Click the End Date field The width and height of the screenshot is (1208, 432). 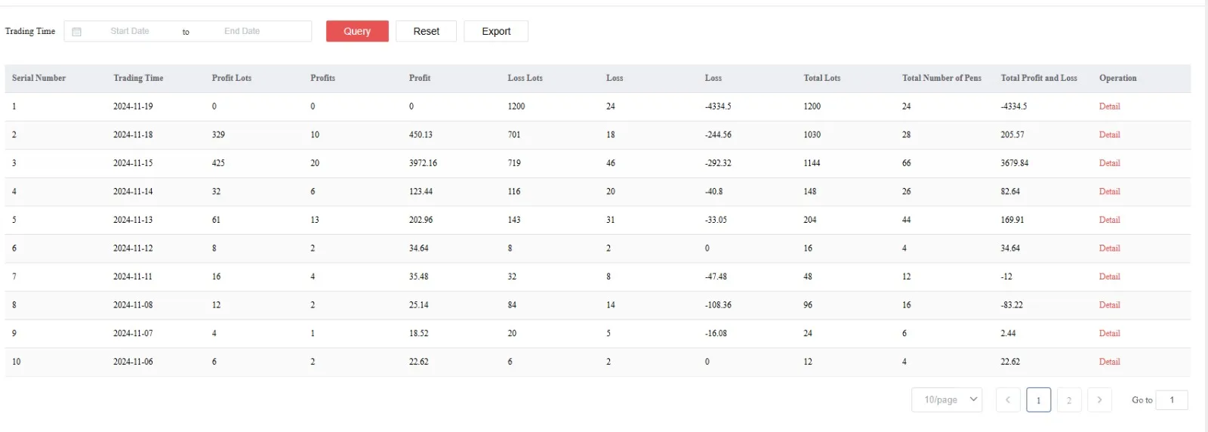pos(242,32)
